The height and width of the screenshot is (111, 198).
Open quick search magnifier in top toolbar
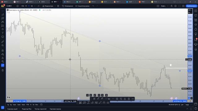point(171,6)
